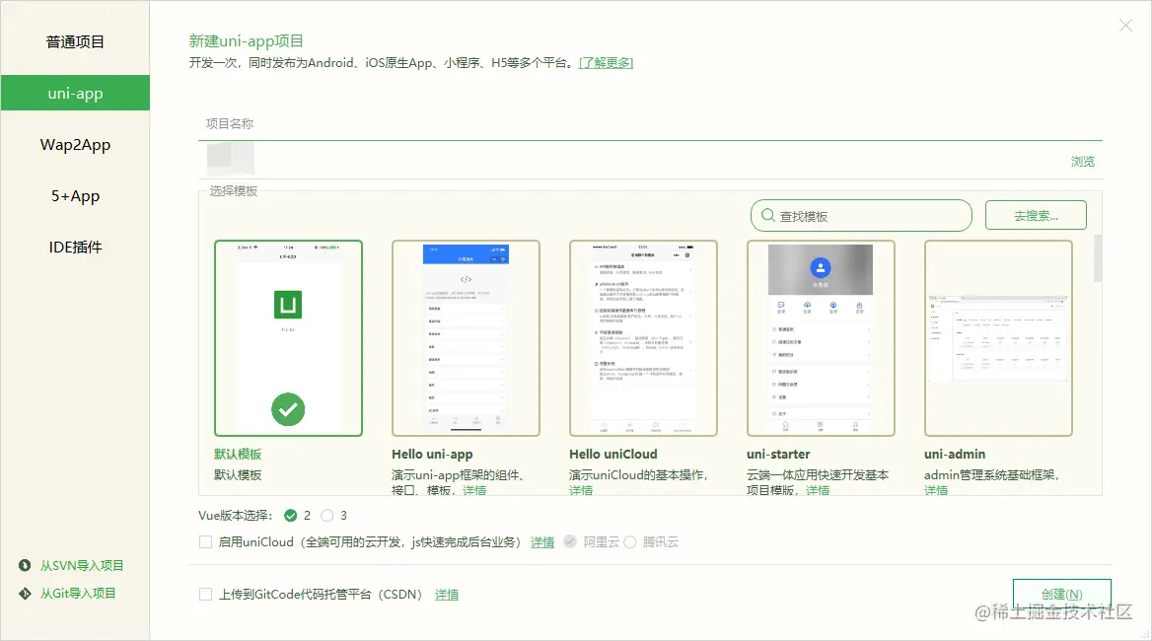This screenshot has height=641, width=1152.
Task: Enable the 启用uniCloud checkbox
Action: [x=206, y=541]
